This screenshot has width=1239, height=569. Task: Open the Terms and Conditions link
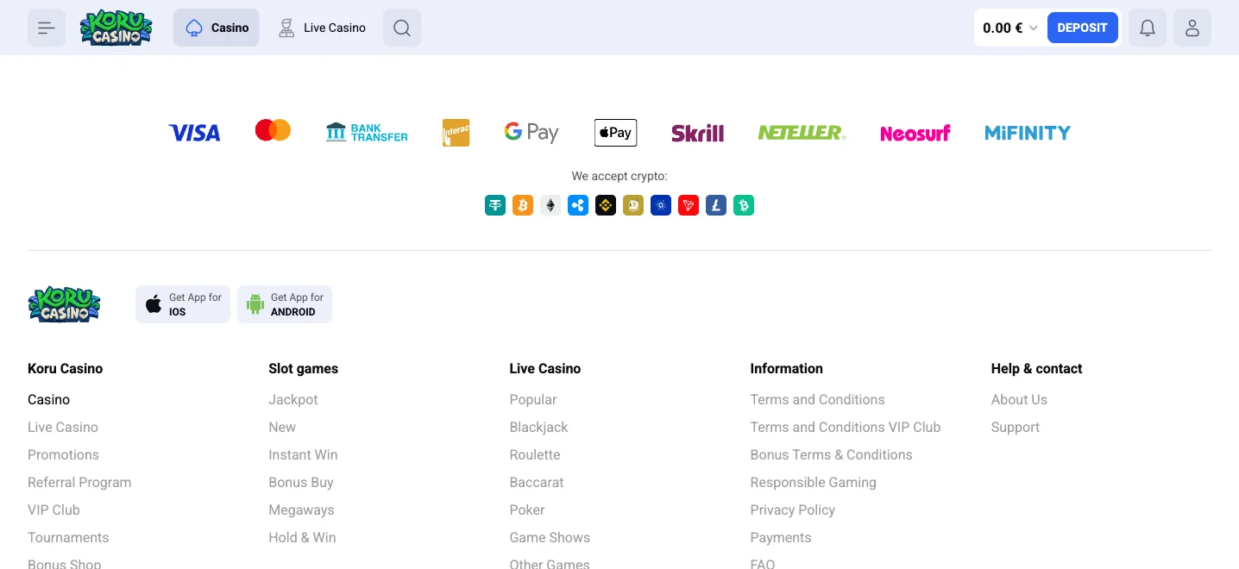pyautogui.click(x=818, y=399)
